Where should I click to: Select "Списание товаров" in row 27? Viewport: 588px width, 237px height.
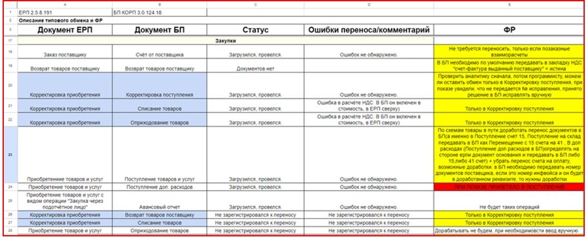(x=159, y=222)
